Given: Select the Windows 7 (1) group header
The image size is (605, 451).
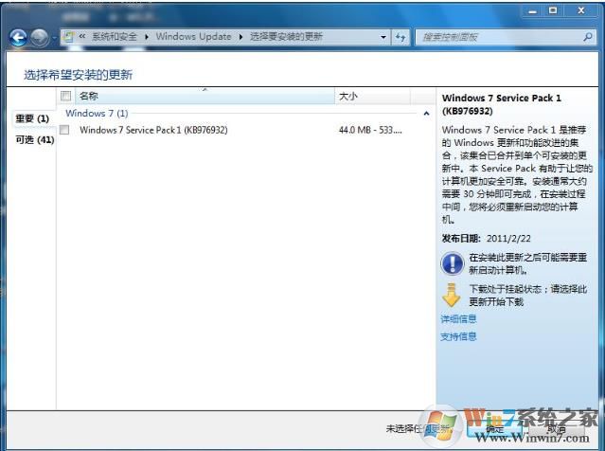Looking at the screenshot, I should coord(97,114).
